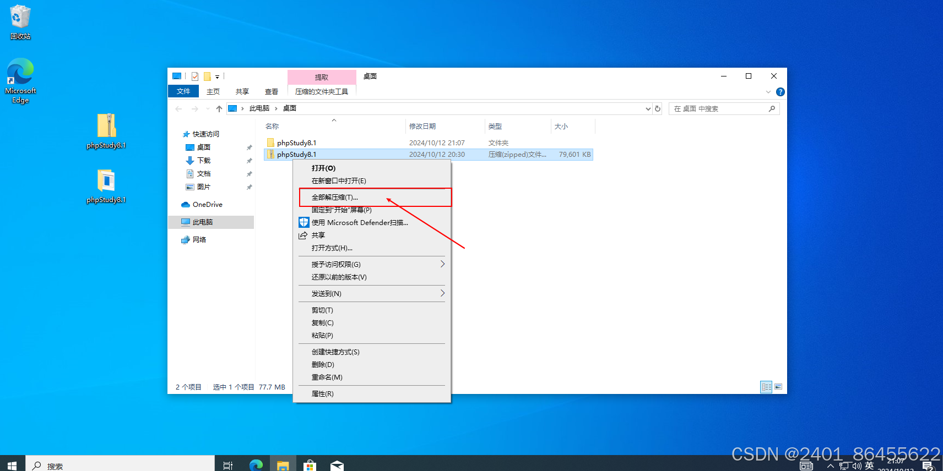Open the 压缩的文件夹工具 tab

[x=322, y=91]
